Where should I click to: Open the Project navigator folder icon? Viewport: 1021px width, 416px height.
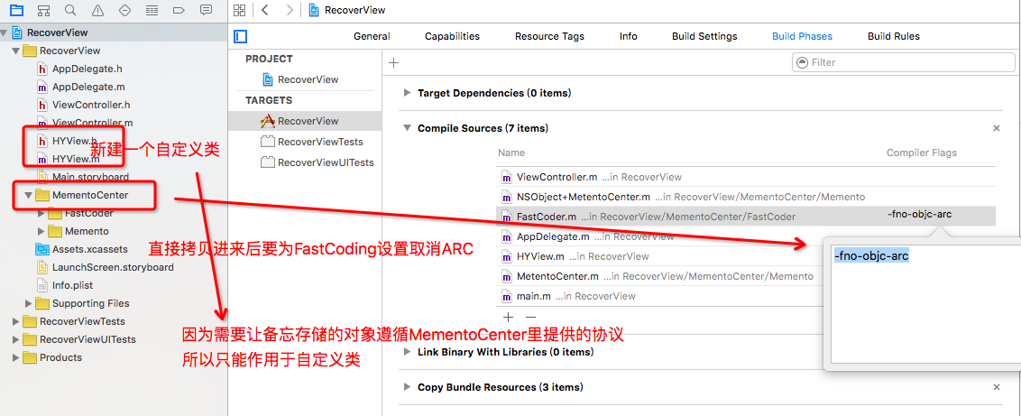17,10
